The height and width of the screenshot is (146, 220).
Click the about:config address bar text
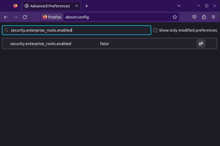(x=77, y=17)
